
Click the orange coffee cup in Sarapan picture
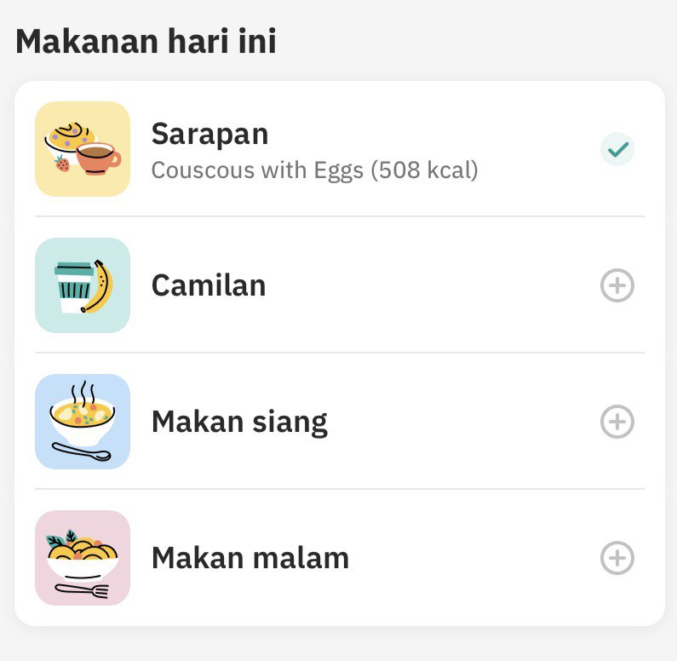click(99, 159)
